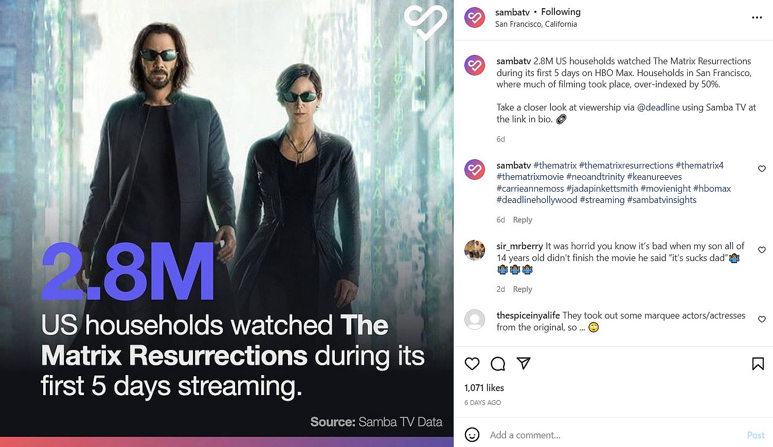773x447 pixels.
Task: Open thespiceinyalife's blank avatar
Action: coord(475,320)
